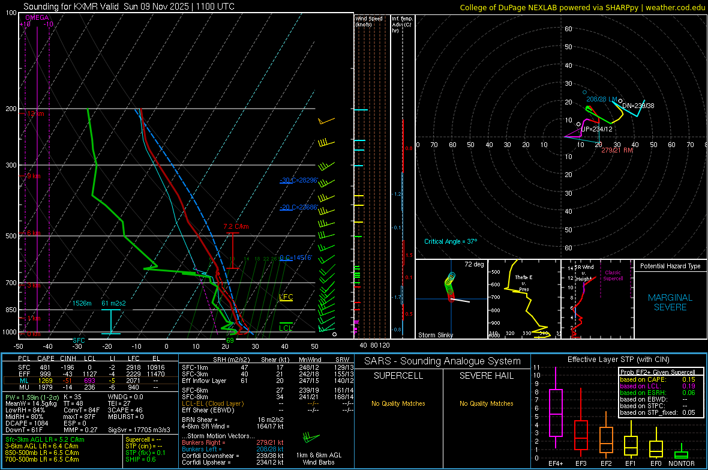Click the EF2 box plot axis label

pyautogui.click(x=606, y=463)
